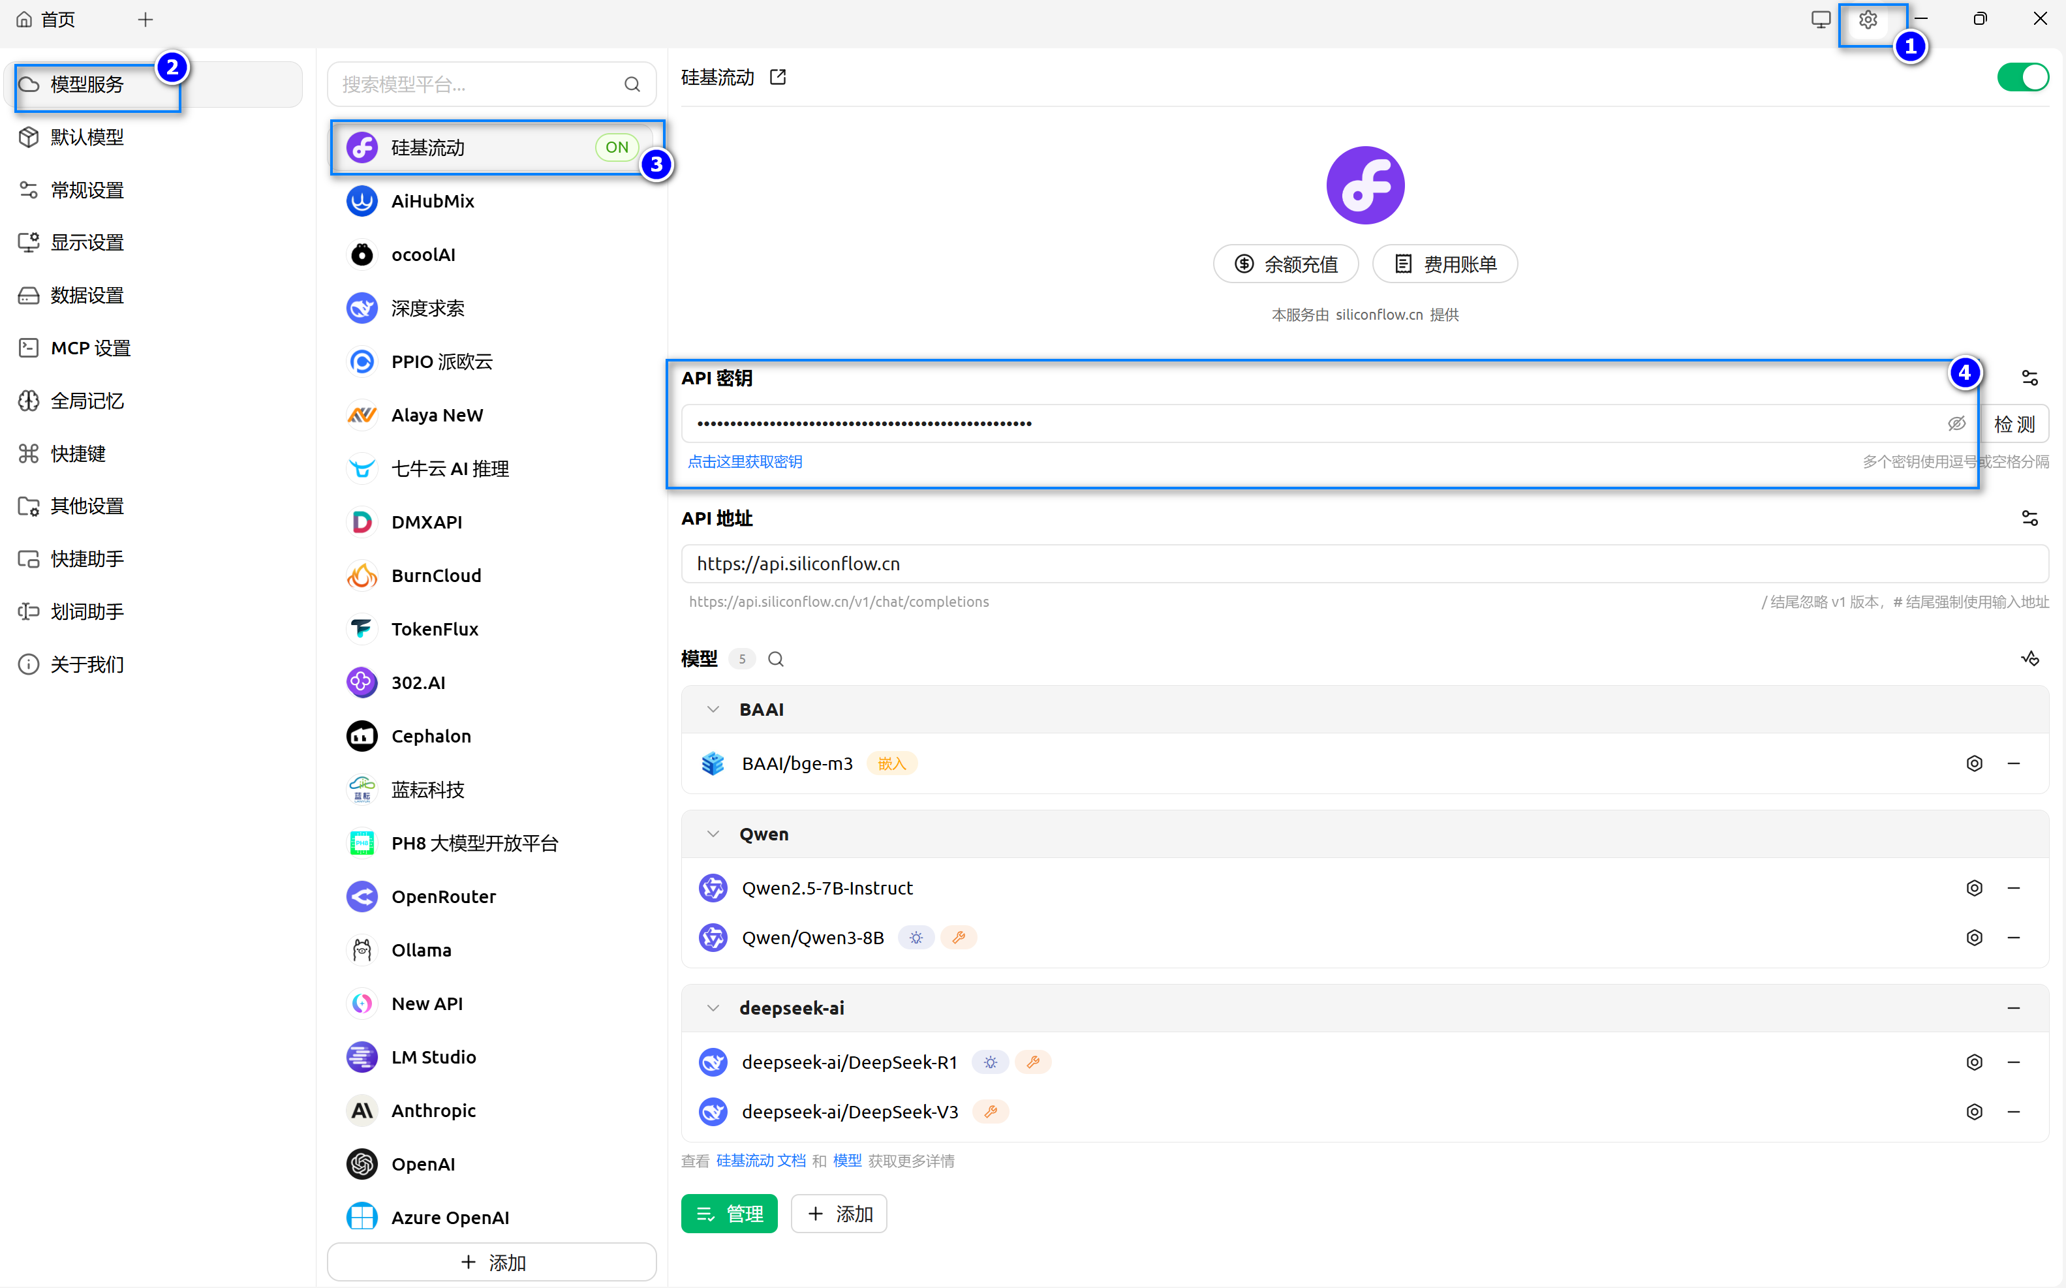Open the 硅基流动 文档 link

tap(761, 1161)
